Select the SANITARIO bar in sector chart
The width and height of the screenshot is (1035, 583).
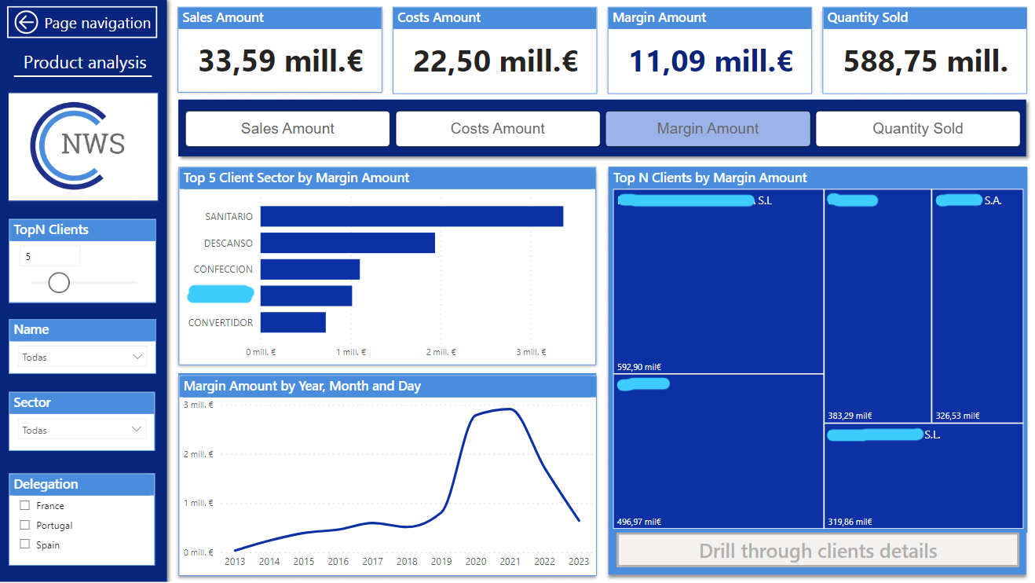point(411,216)
